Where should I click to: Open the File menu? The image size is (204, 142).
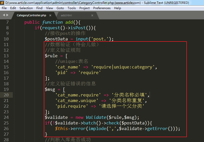coord(4,8)
